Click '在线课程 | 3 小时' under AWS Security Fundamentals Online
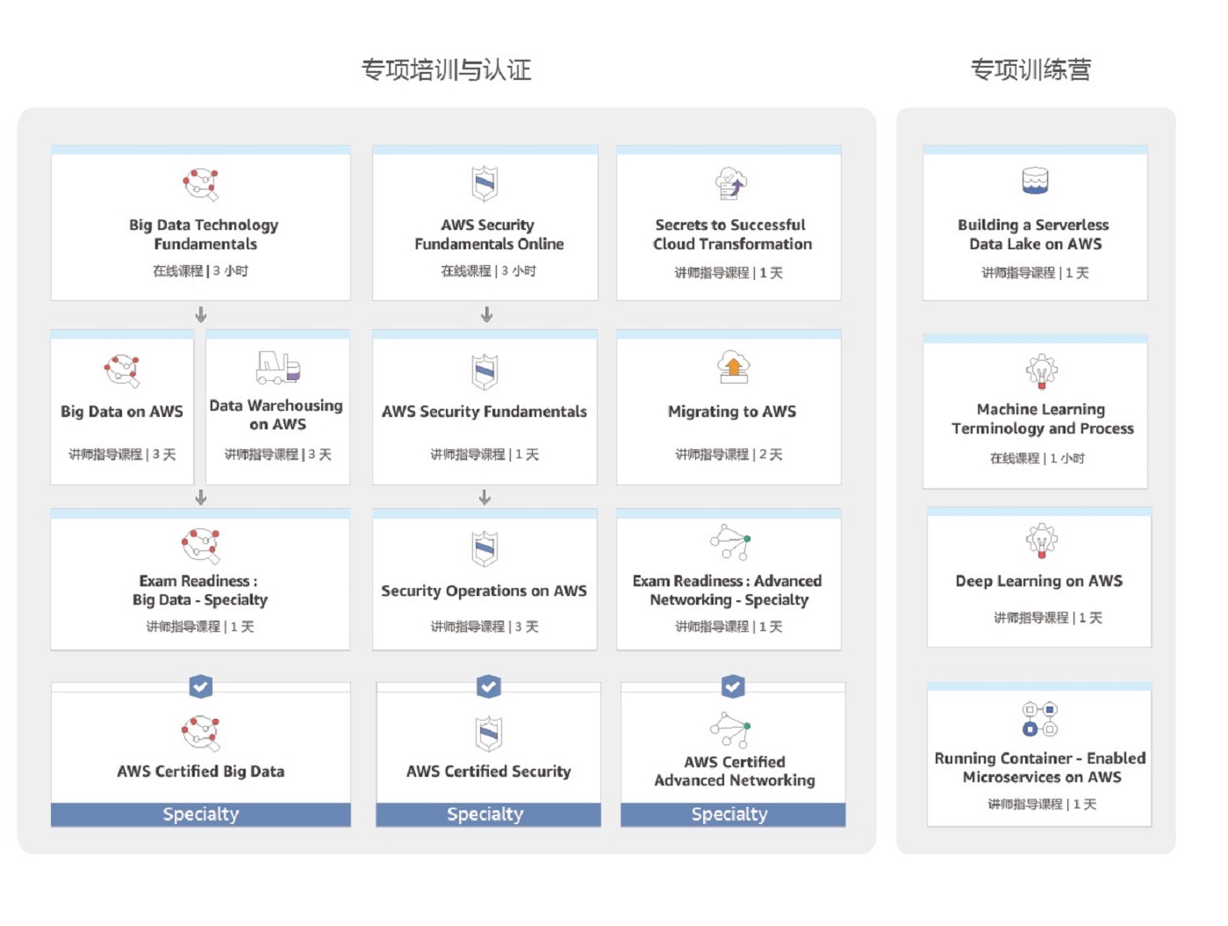The height and width of the screenshot is (926, 1228). click(489, 271)
